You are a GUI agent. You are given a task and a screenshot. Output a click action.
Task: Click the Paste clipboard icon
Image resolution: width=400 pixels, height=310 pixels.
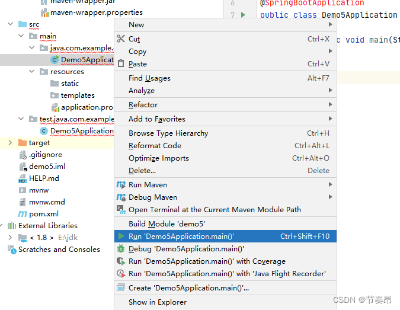[121, 63]
